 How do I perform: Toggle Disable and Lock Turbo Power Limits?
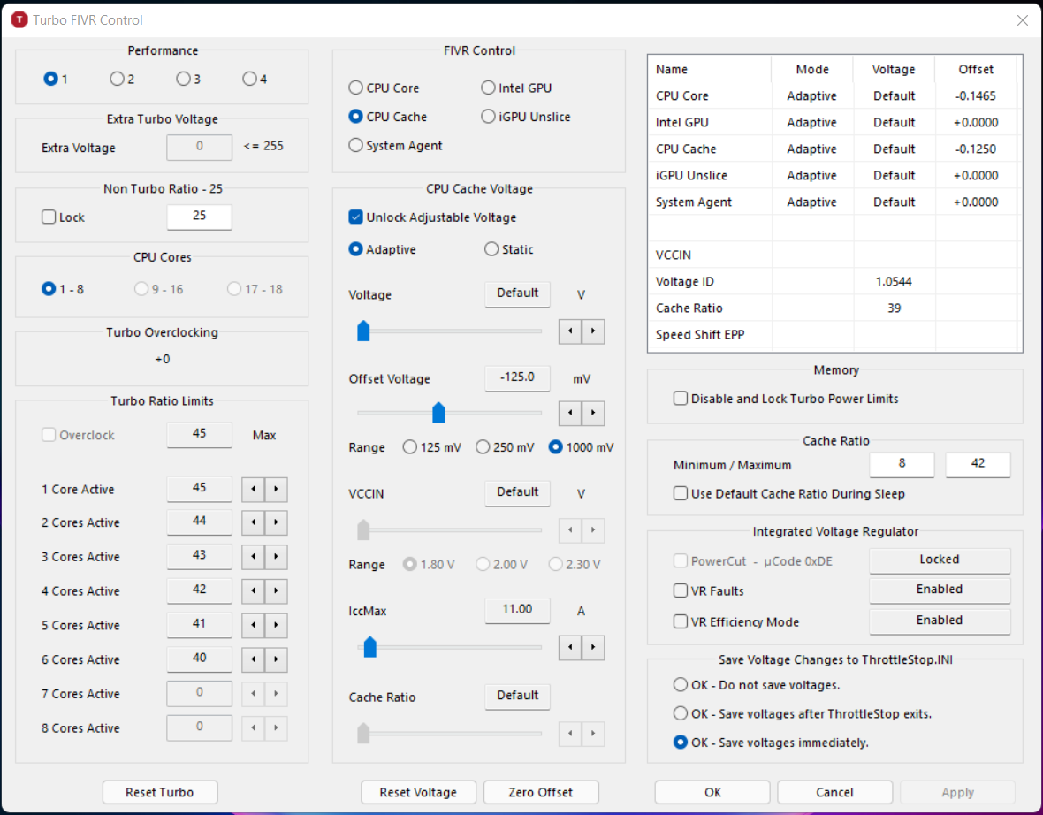[681, 399]
